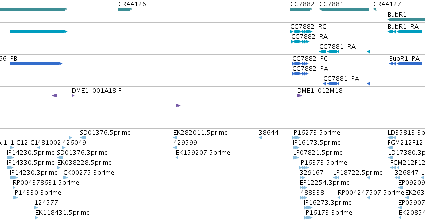425x220 pixels.
Task: Click the 326847 feature label
Action: [x=407, y=173]
